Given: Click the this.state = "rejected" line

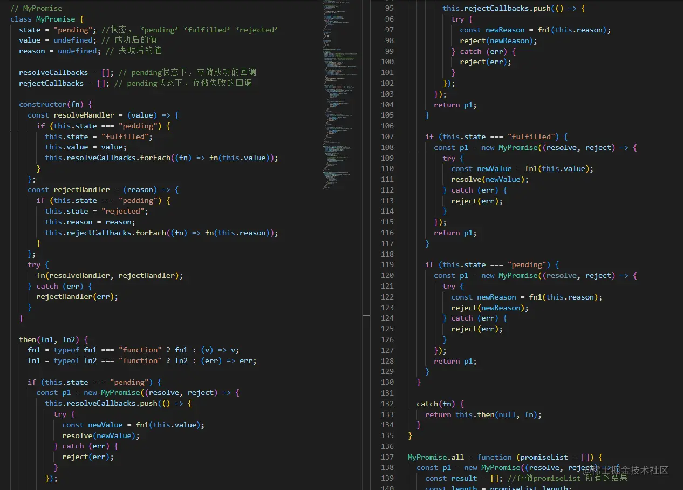Looking at the screenshot, I should pos(97,211).
